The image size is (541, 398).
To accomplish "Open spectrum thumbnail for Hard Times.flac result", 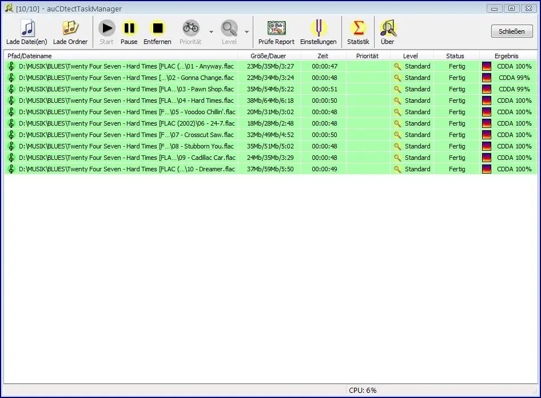I will click(x=487, y=100).
